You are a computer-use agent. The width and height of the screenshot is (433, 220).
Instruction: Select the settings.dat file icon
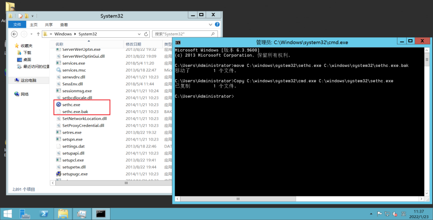pyautogui.click(x=58, y=146)
